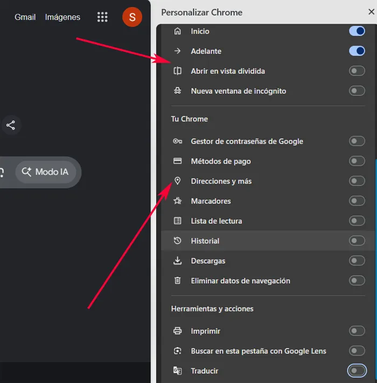The width and height of the screenshot is (377, 383).
Task: Open the account avatar S
Action: tap(132, 17)
